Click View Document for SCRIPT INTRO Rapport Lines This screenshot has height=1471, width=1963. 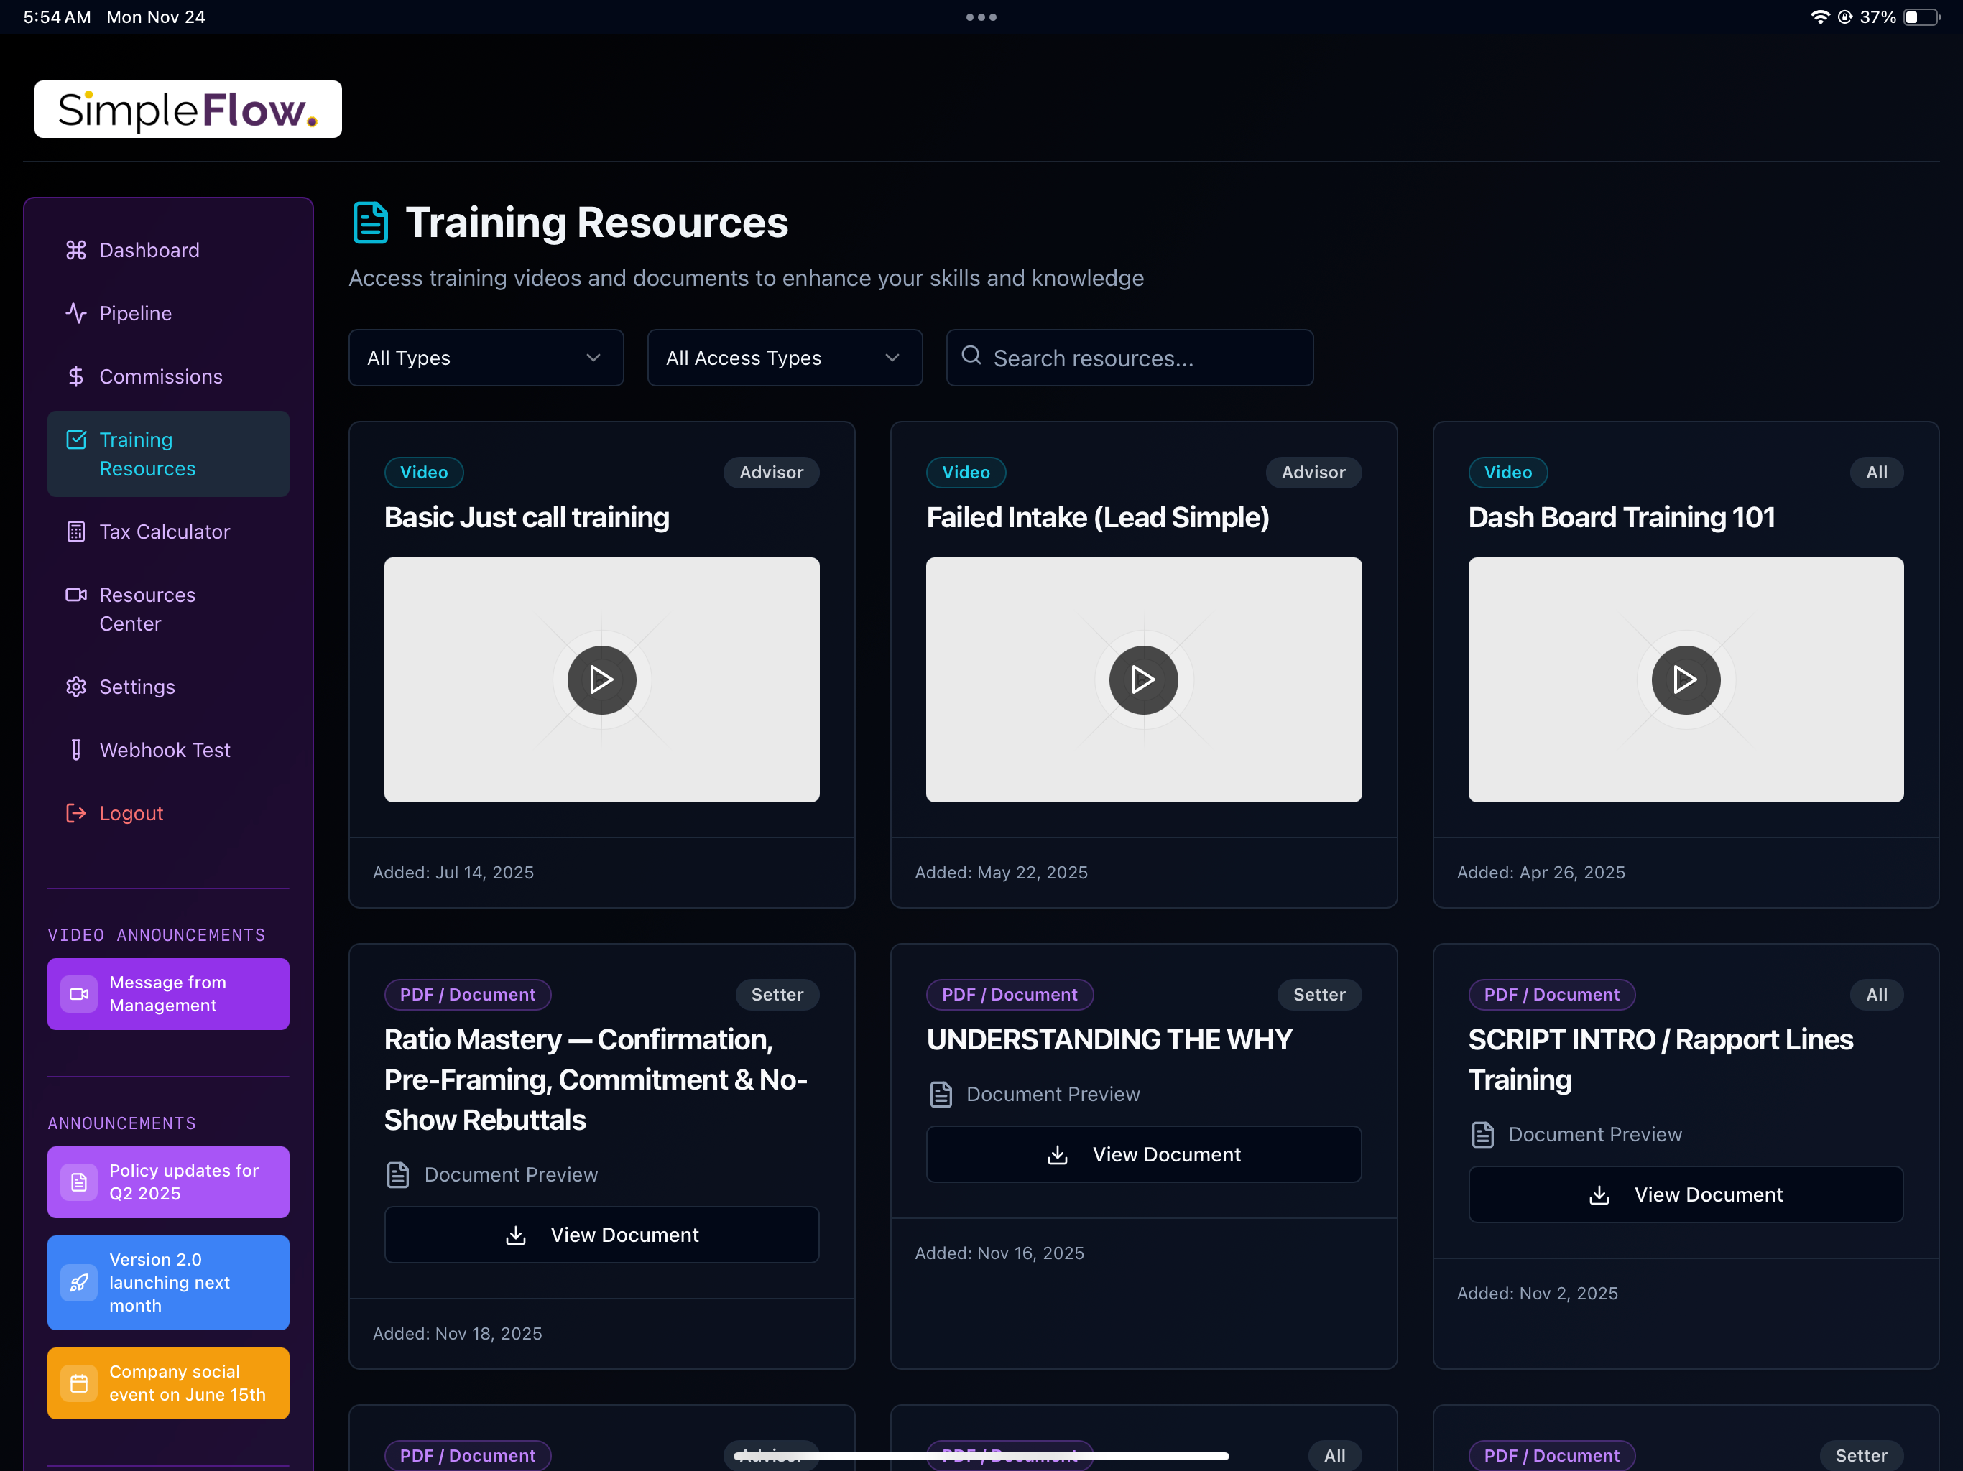tap(1685, 1195)
